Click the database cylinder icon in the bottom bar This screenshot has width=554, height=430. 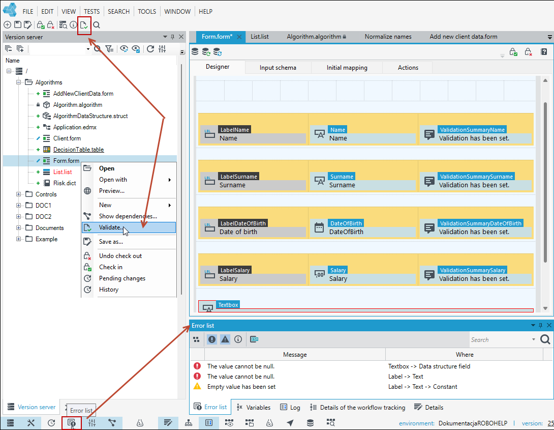tap(310, 422)
